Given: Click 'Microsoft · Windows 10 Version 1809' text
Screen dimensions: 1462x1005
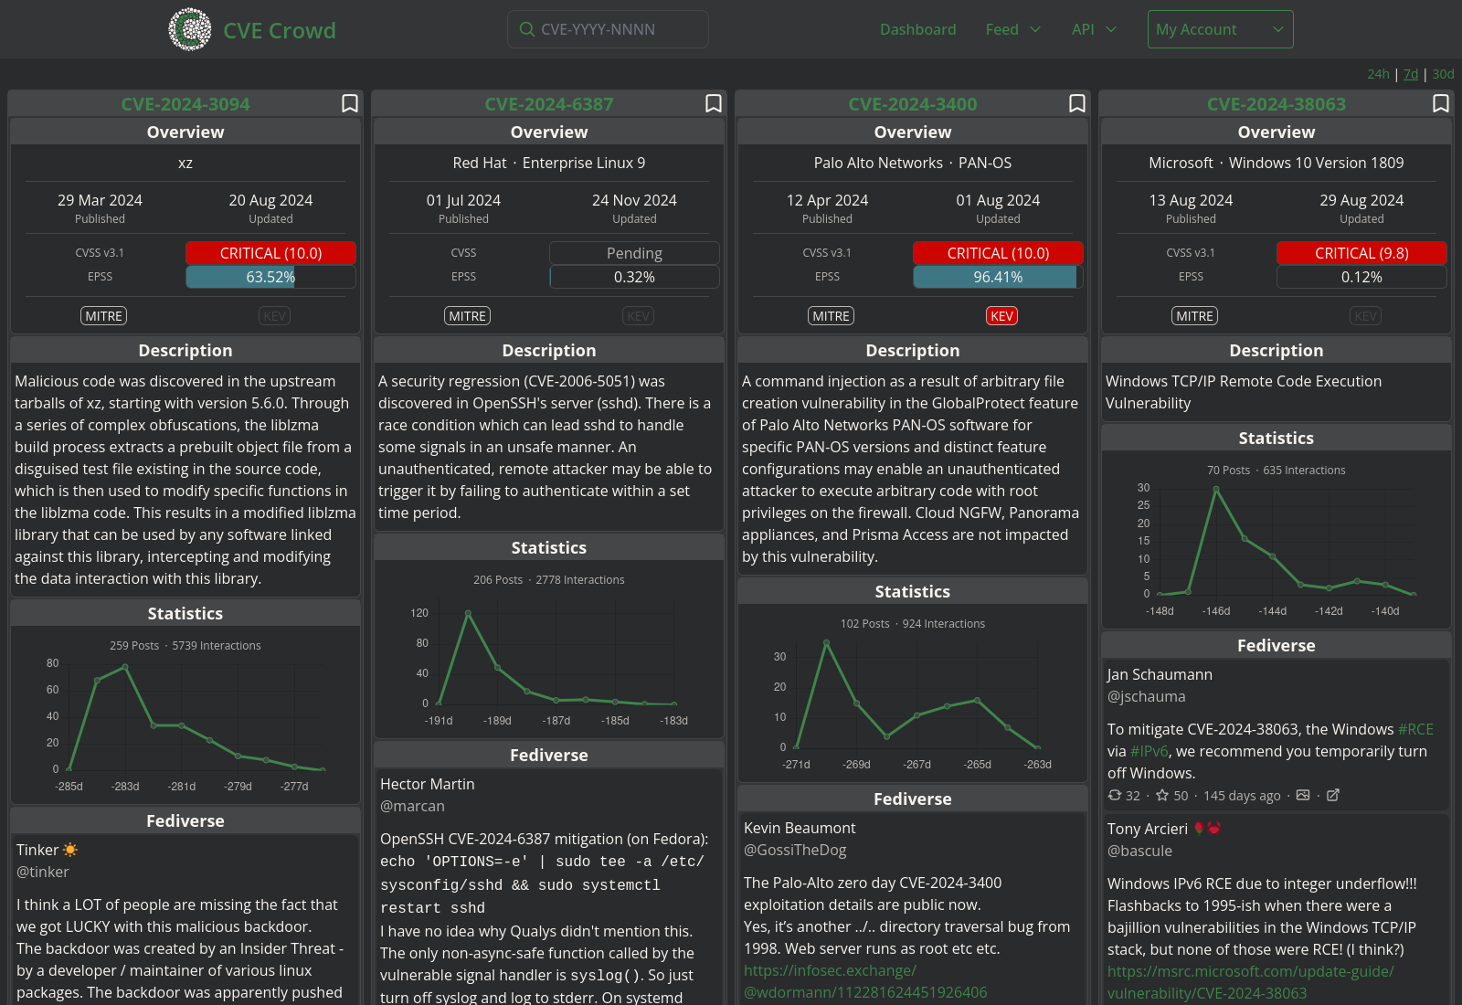Looking at the screenshot, I should [x=1277, y=163].
